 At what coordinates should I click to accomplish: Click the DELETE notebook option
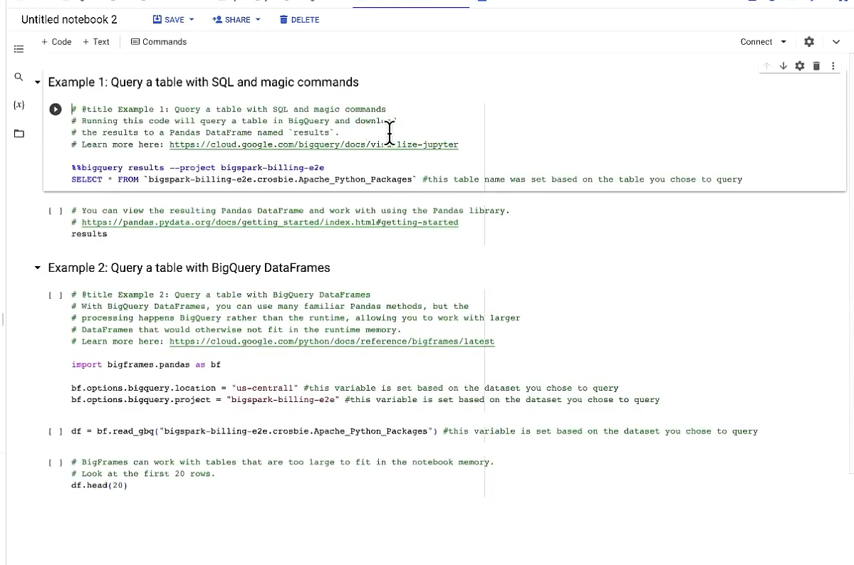tap(299, 19)
